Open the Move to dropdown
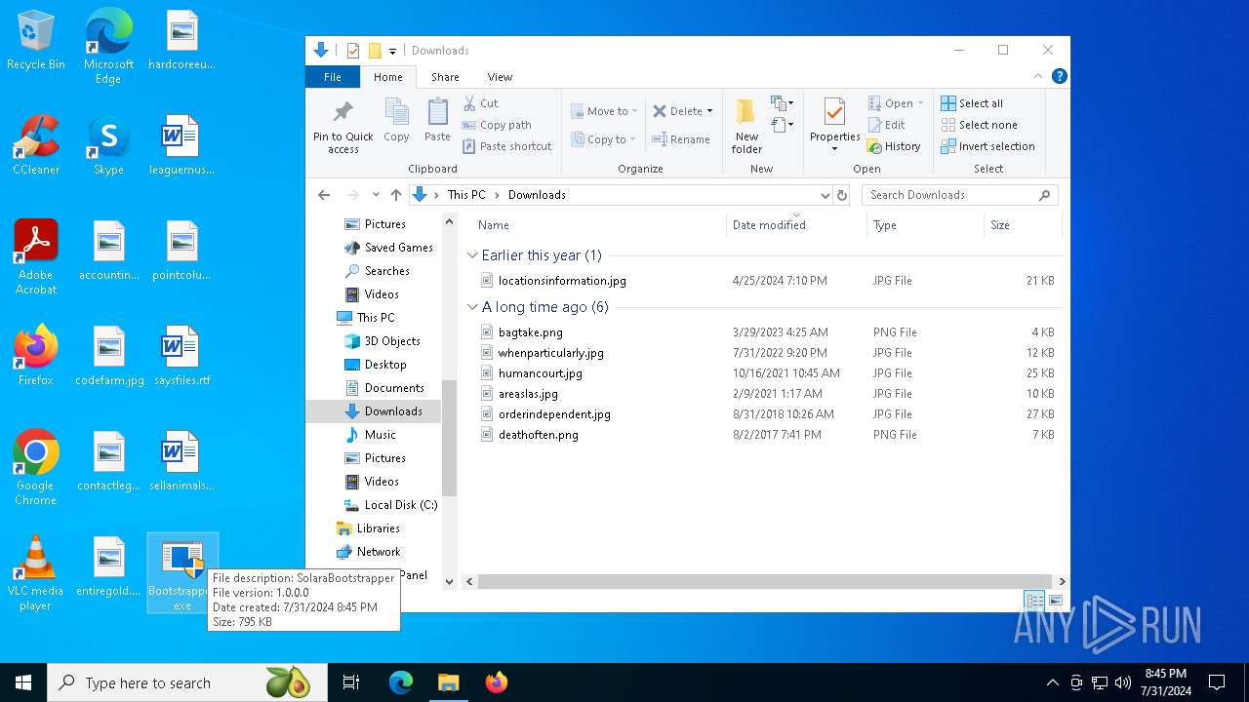The width and height of the screenshot is (1249, 702). point(604,111)
